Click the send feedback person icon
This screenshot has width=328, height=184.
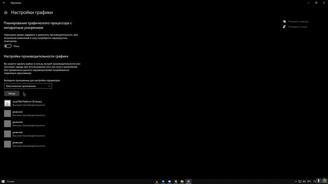click(284, 27)
